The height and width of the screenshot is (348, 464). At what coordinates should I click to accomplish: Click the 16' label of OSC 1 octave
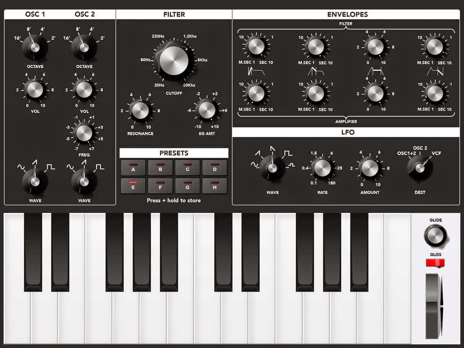point(18,38)
